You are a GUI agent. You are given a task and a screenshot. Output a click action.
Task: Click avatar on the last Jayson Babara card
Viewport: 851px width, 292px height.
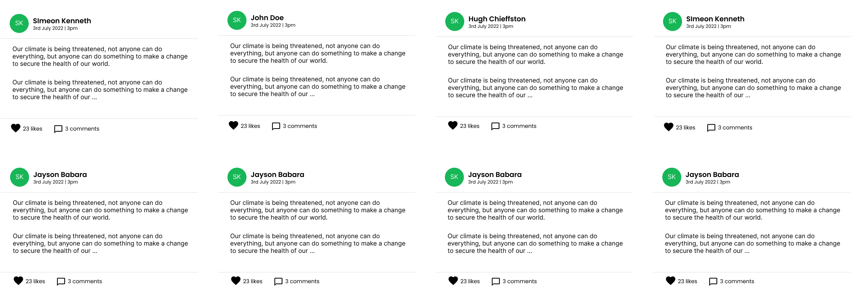(672, 177)
